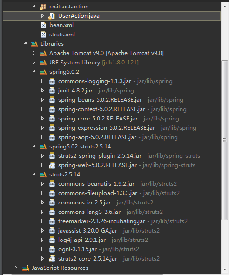Click the cn.itcast.action package icon
Screen dimensions: 229x275
point(43,7)
